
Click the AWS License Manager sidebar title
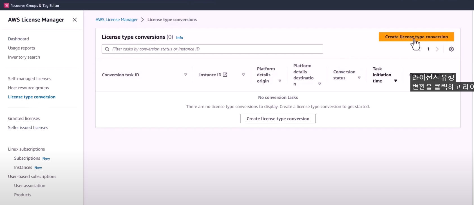(36, 20)
